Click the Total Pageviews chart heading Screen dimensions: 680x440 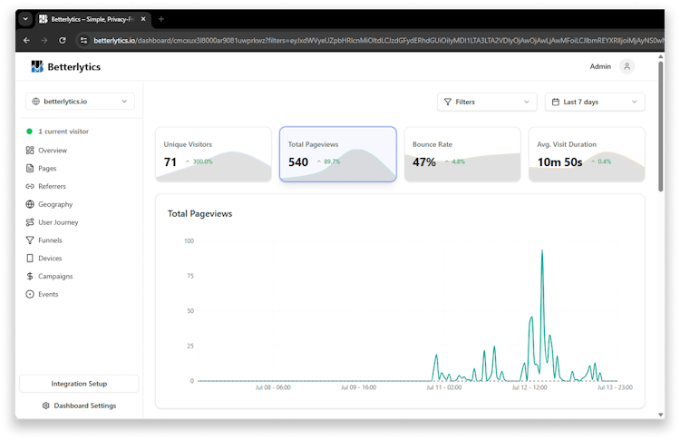click(x=200, y=213)
